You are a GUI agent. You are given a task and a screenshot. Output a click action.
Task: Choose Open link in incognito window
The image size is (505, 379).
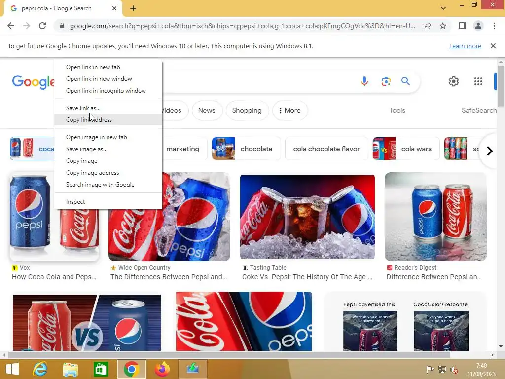(108, 91)
